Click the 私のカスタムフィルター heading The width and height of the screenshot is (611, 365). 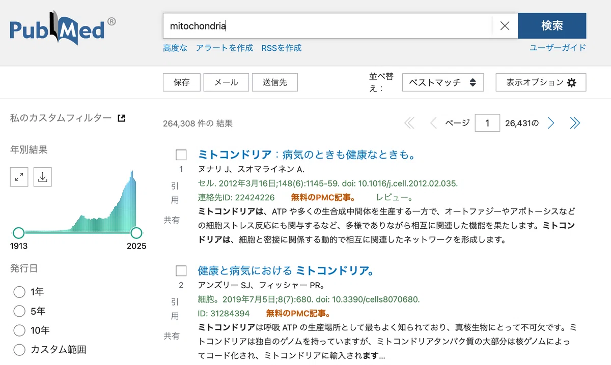[61, 118]
